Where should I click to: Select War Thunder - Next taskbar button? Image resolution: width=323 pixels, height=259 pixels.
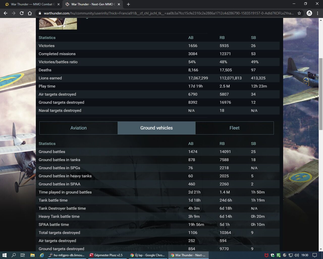click(x=188, y=255)
